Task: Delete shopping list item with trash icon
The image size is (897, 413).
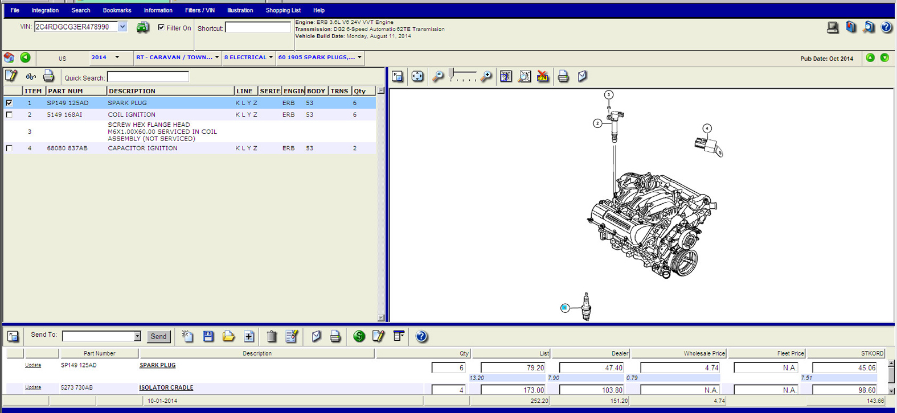Action: coord(272,336)
